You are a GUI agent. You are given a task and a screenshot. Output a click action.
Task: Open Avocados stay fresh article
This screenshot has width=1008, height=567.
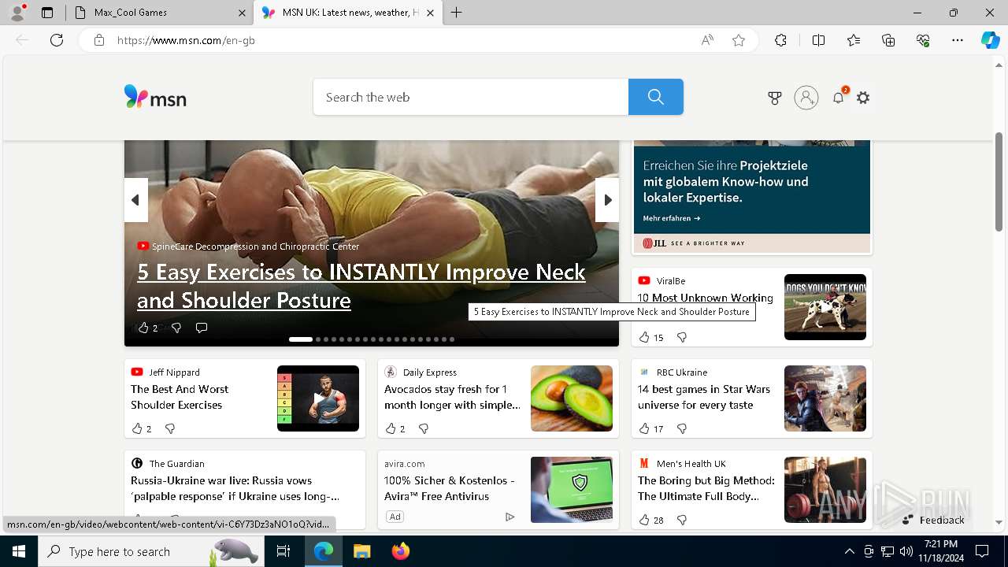click(x=452, y=397)
